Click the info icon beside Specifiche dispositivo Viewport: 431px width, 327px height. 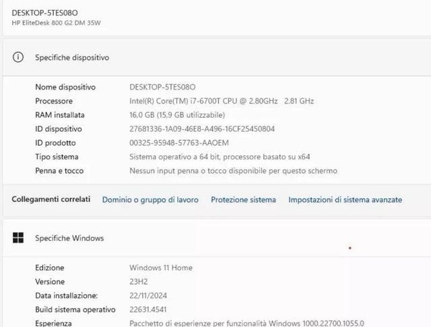coord(18,57)
